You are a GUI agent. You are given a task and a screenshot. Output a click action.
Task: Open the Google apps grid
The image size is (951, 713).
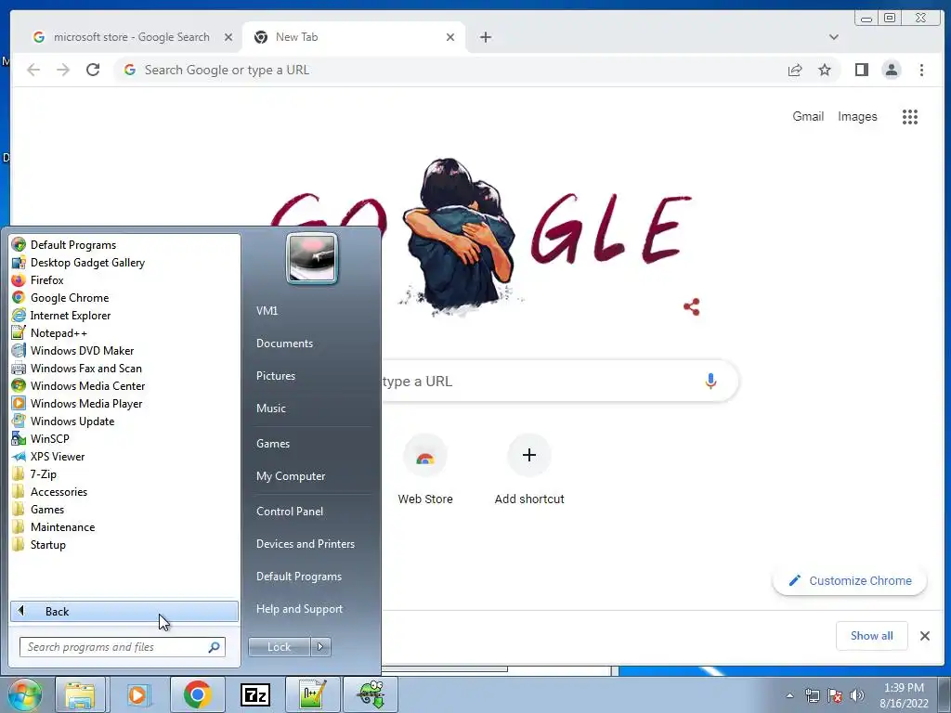(909, 116)
